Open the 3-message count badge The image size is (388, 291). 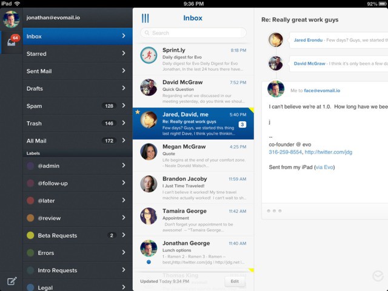(x=242, y=124)
